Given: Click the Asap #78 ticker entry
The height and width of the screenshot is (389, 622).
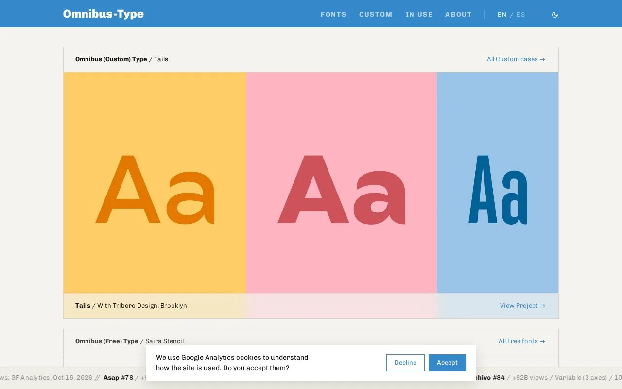Looking at the screenshot, I should 118,378.
